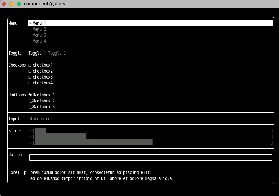Pick the Radiobox 3 radio button
Image resolution: width=279 pixels, height=196 pixels.
coord(42,107)
